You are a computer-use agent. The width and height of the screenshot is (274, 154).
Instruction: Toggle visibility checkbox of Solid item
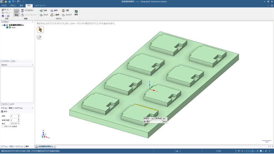point(7,28)
